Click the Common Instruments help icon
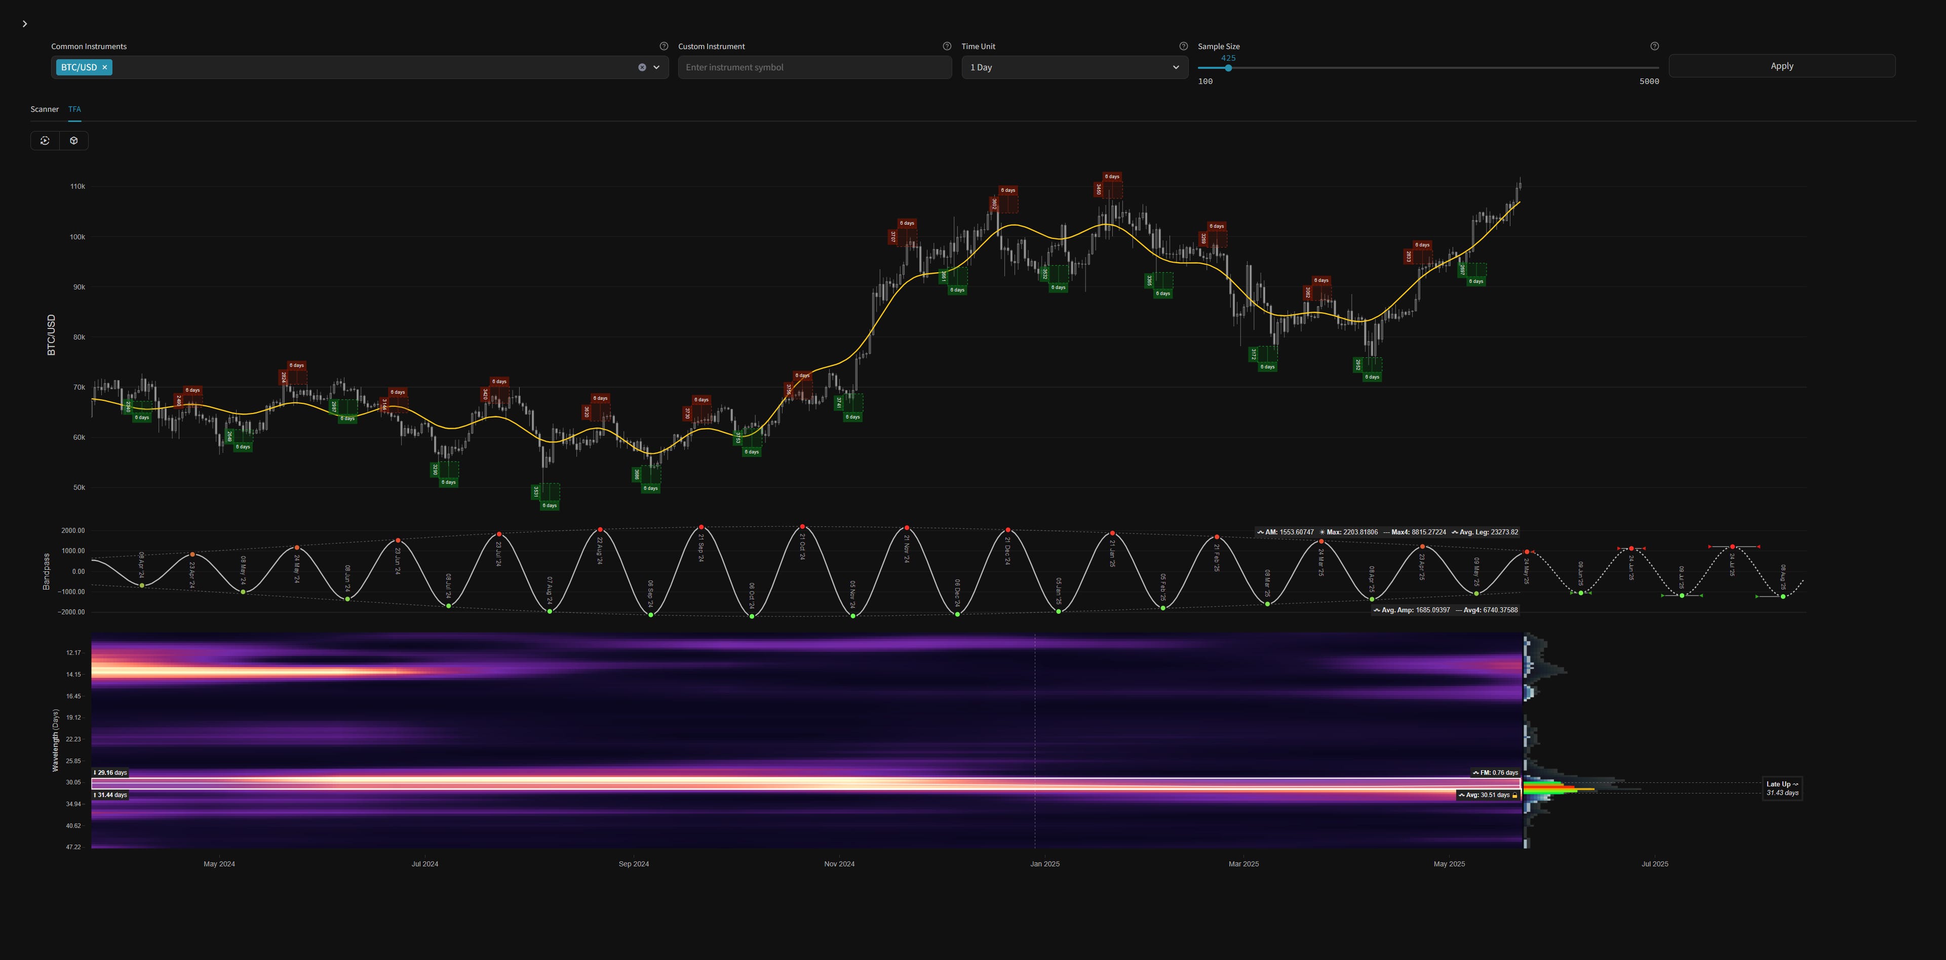 (x=664, y=46)
